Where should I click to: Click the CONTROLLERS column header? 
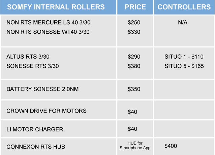(184, 7)
